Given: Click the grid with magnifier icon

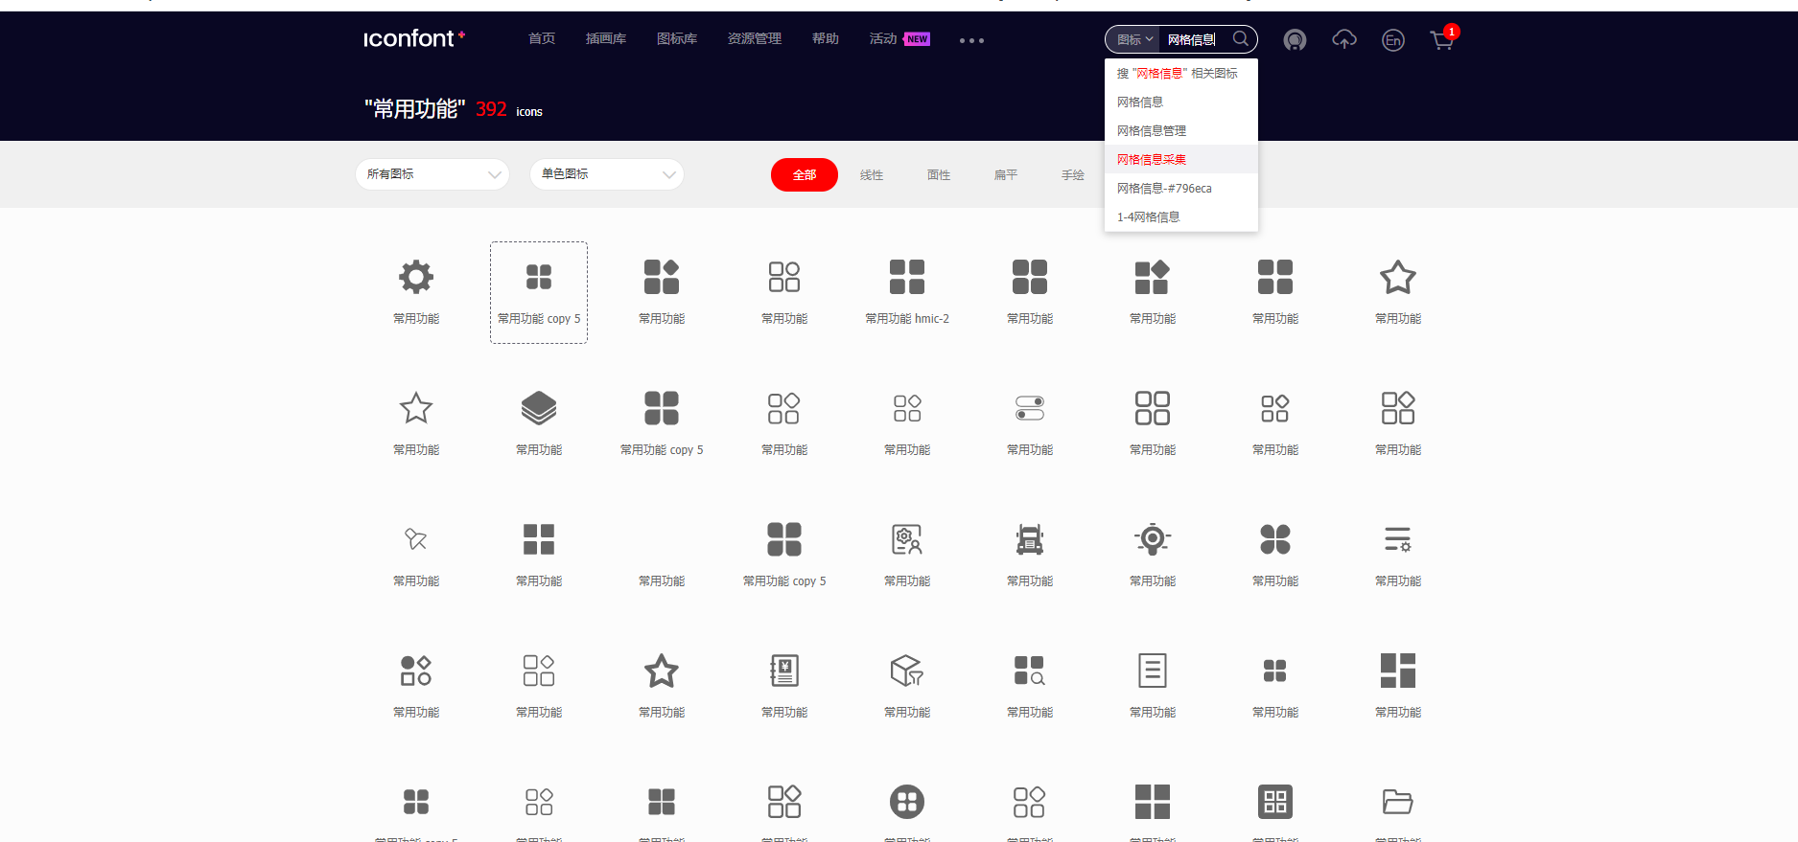Looking at the screenshot, I should [1030, 671].
